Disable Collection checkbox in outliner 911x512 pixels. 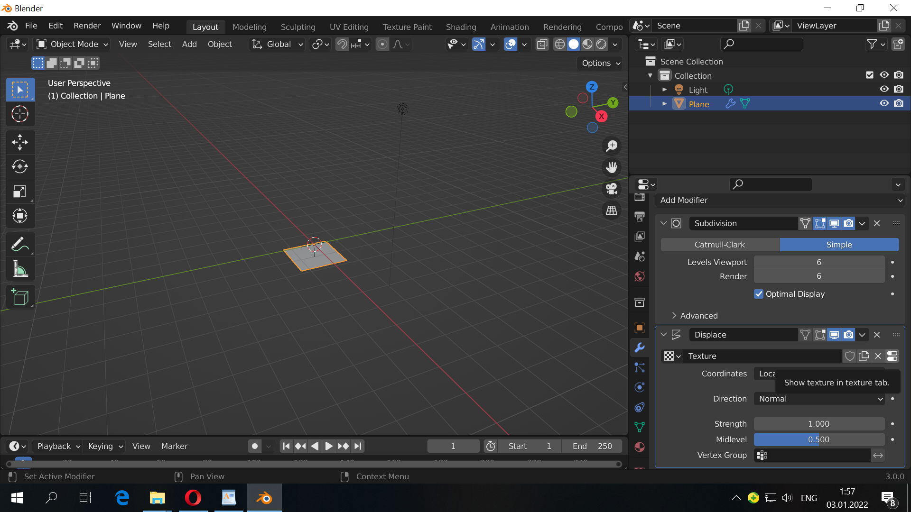870,75
